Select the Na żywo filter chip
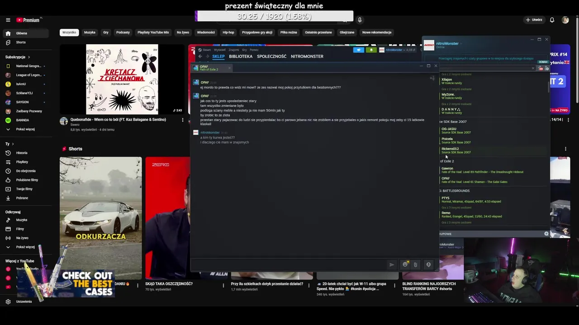 [x=183, y=32]
